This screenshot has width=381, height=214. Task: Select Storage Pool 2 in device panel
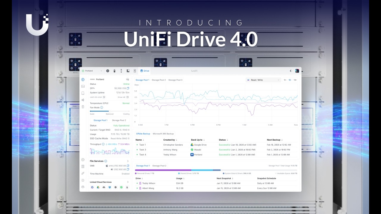pos(119,120)
